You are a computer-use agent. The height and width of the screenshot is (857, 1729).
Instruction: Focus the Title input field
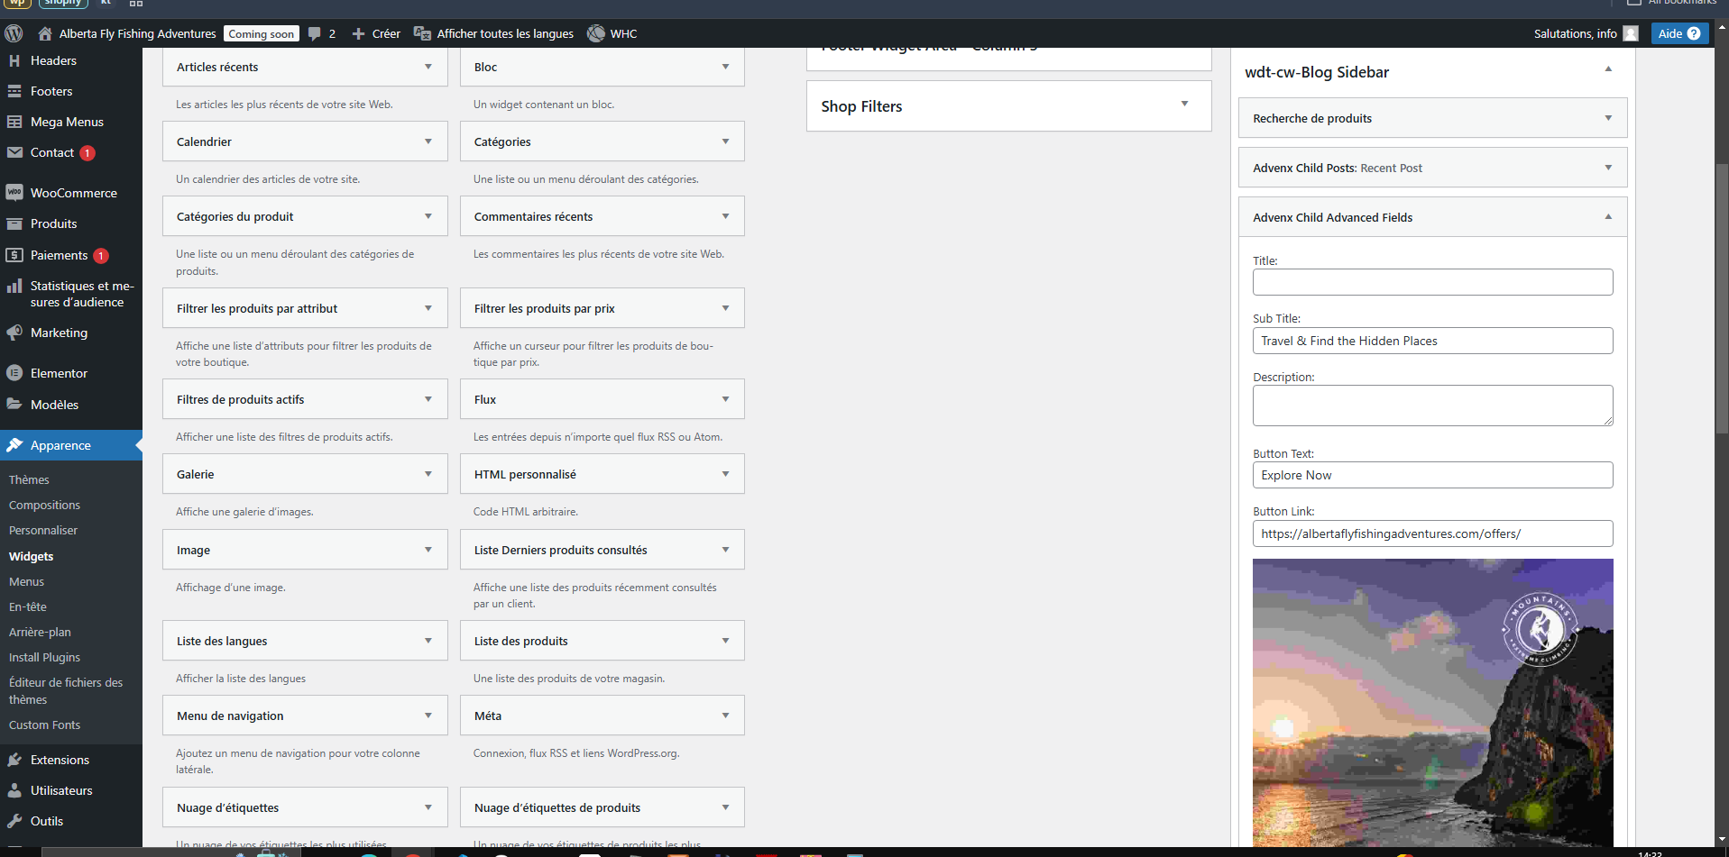coord(1432,282)
